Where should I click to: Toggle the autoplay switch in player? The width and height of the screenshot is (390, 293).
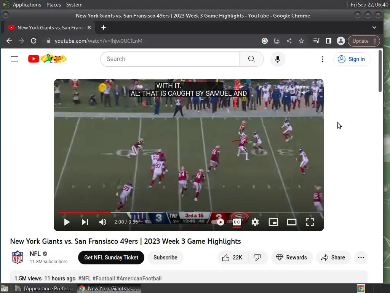[218, 222]
